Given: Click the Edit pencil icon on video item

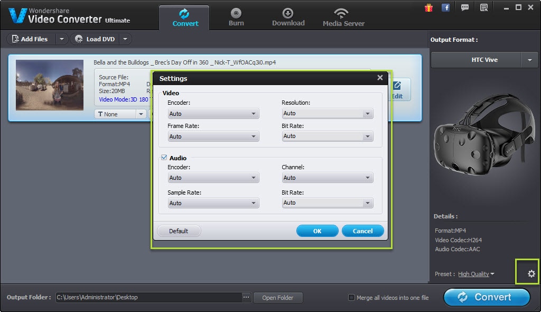Looking at the screenshot, I should point(397,85).
